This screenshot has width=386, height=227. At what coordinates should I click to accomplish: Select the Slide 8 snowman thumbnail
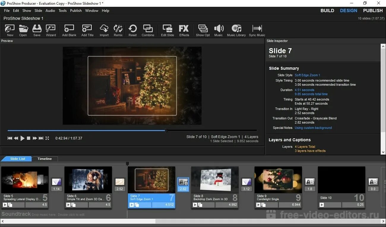click(x=215, y=180)
